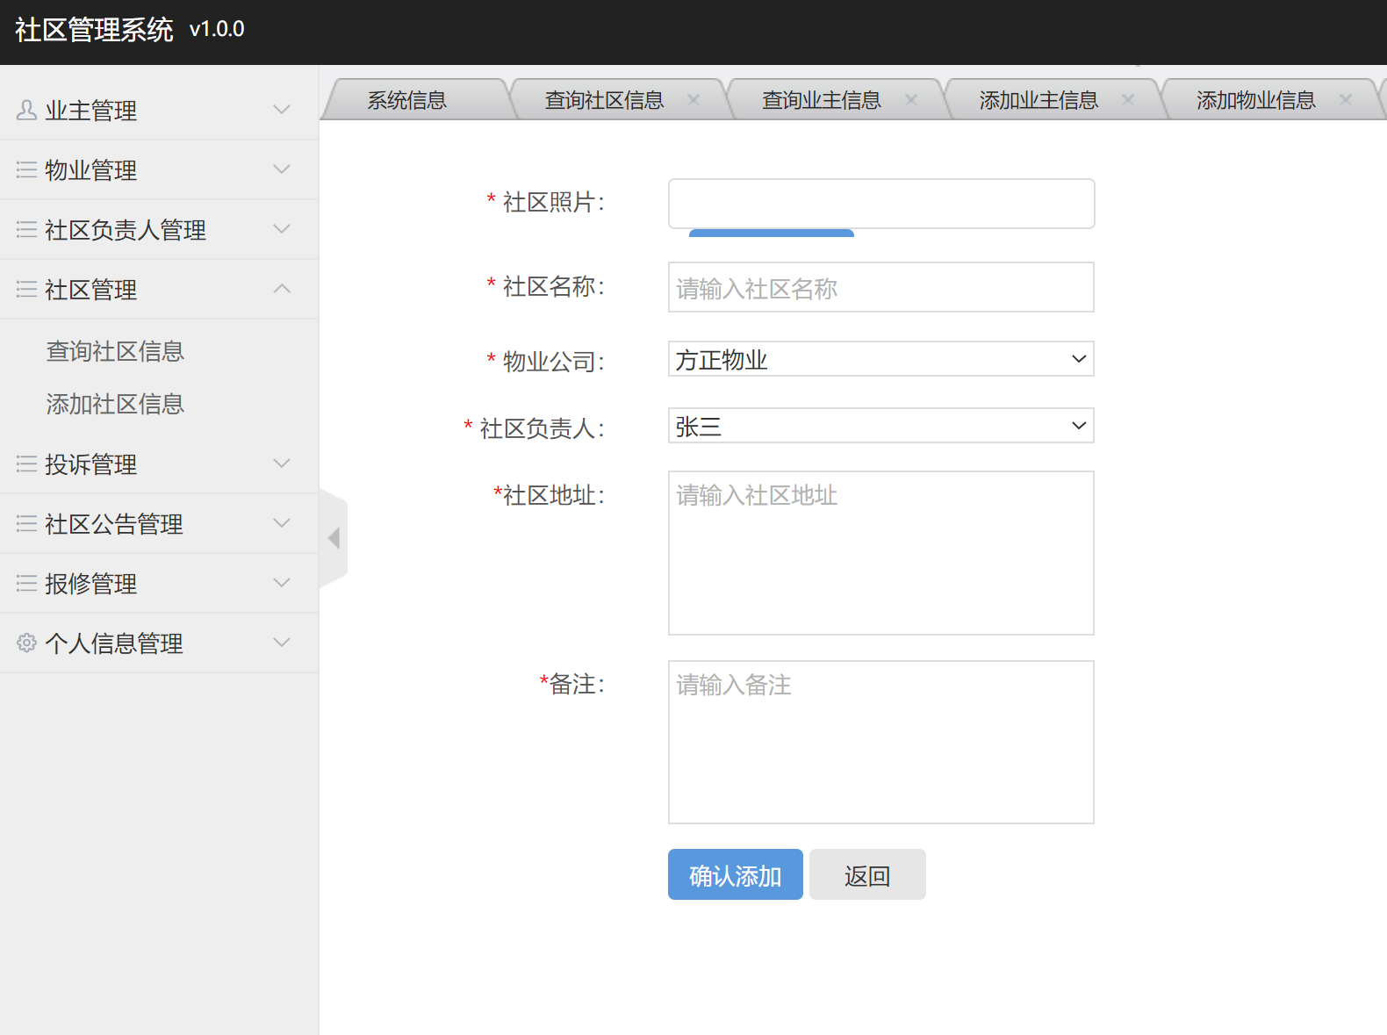Open 查询社区信息 in the sidebar

[115, 352]
